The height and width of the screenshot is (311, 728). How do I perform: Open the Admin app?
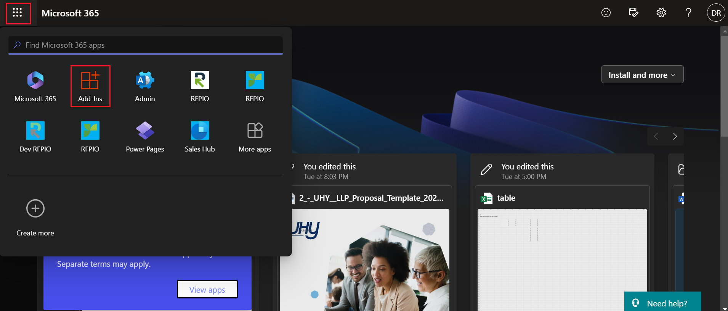tap(145, 86)
